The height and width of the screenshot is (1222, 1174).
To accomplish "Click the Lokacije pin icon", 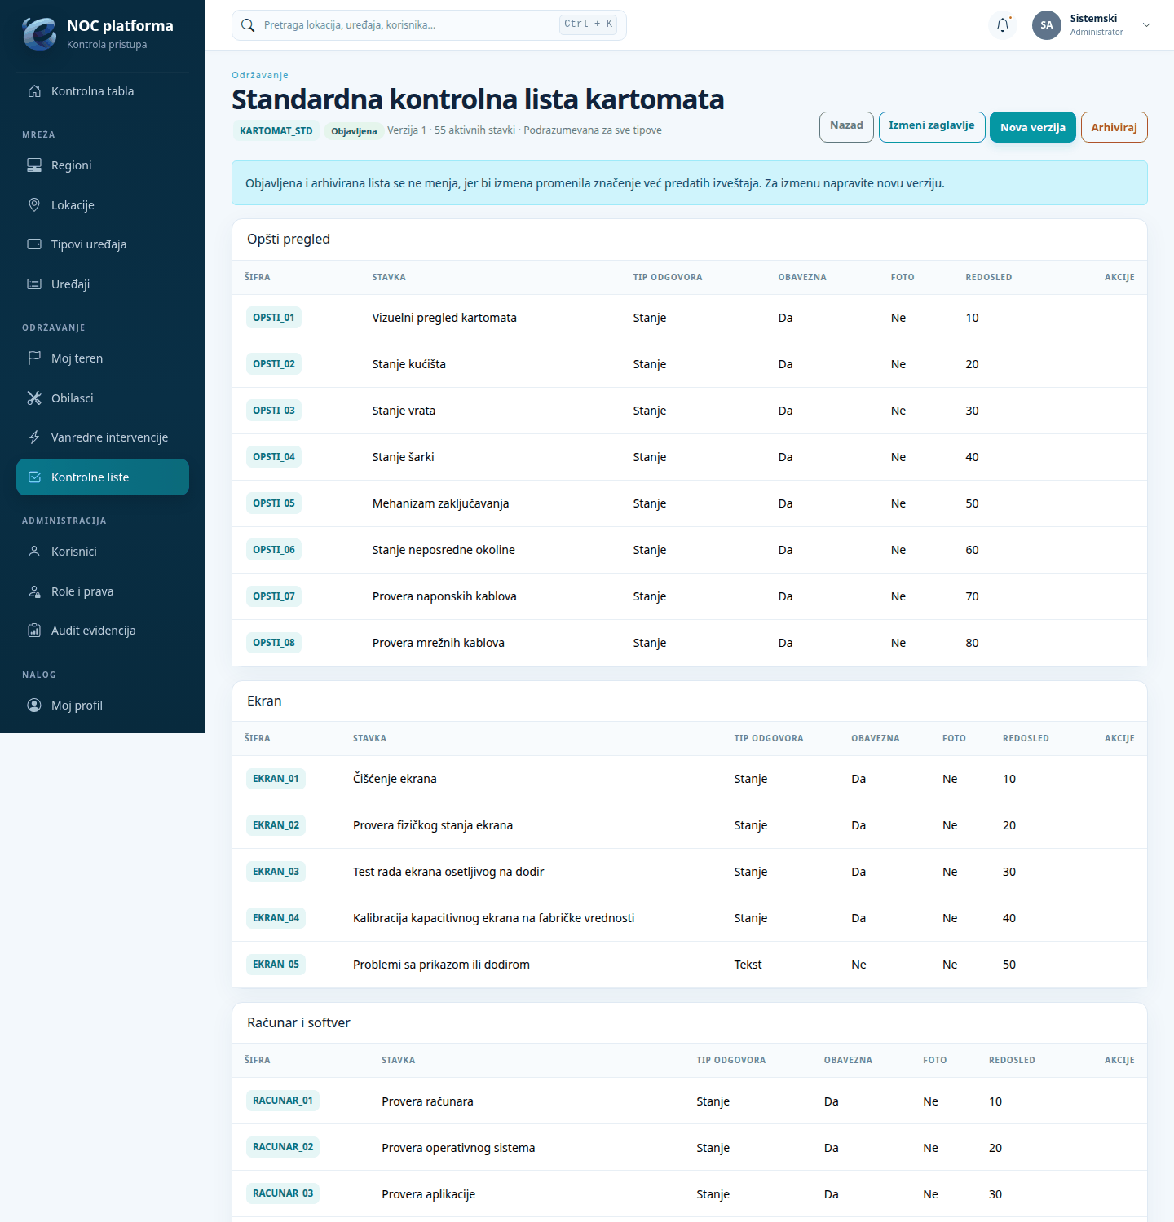I will click(x=34, y=205).
